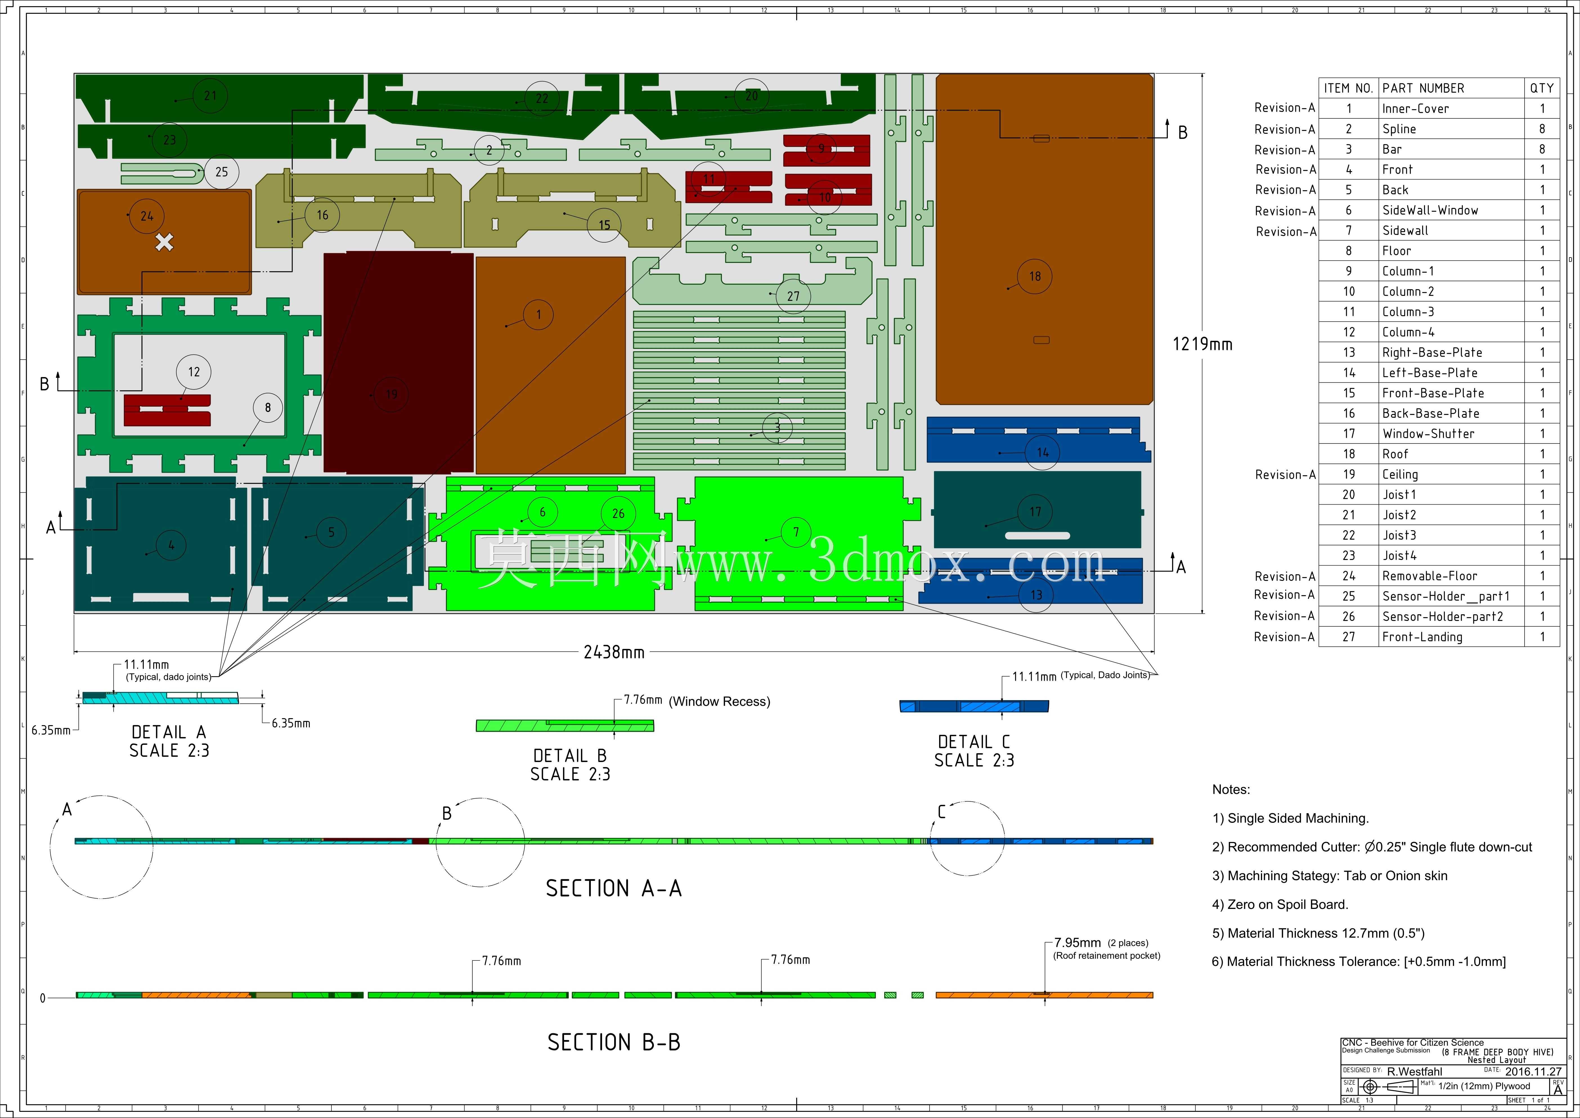
Task: Select 'Right-Base-Plate' table row text
Action: click(1432, 353)
